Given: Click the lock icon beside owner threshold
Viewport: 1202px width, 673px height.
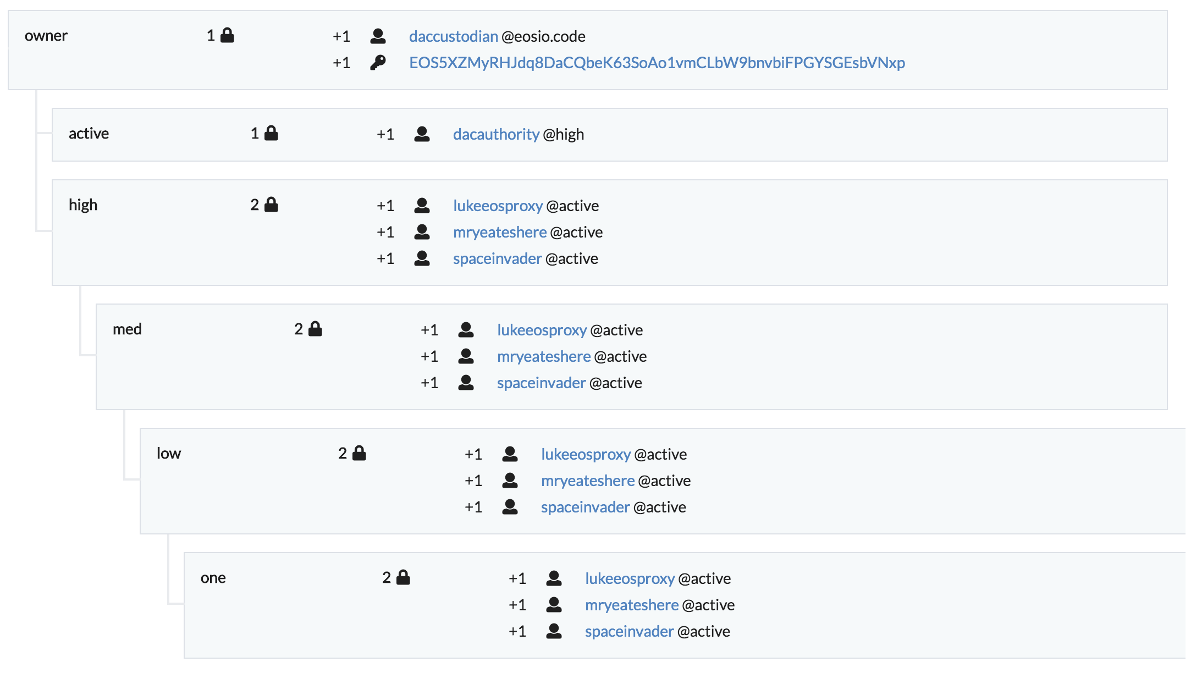Looking at the screenshot, I should pyautogui.click(x=227, y=36).
